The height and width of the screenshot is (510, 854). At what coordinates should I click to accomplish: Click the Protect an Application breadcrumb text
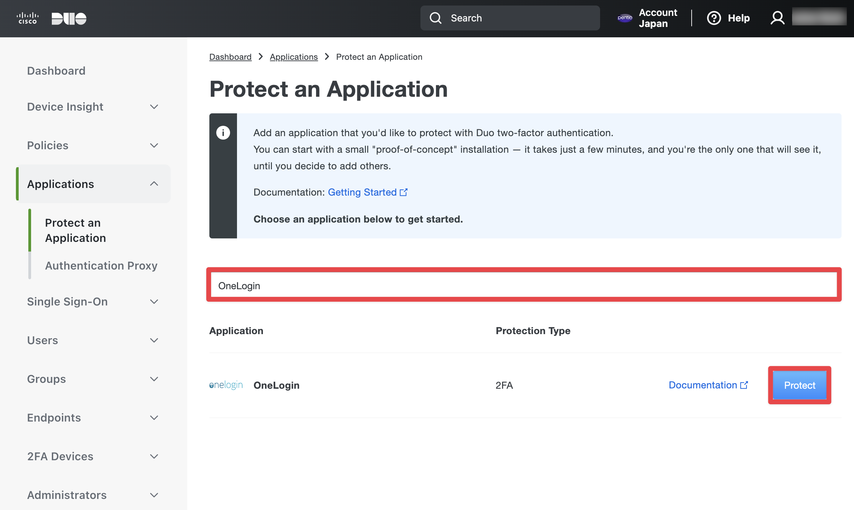[x=379, y=57]
